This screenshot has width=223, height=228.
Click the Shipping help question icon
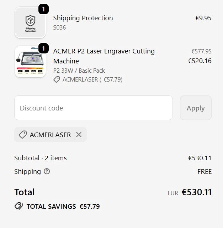point(47,171)
